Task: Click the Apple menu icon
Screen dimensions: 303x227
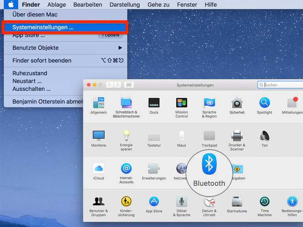Action: pyautogui.click(x=11, y=4)
